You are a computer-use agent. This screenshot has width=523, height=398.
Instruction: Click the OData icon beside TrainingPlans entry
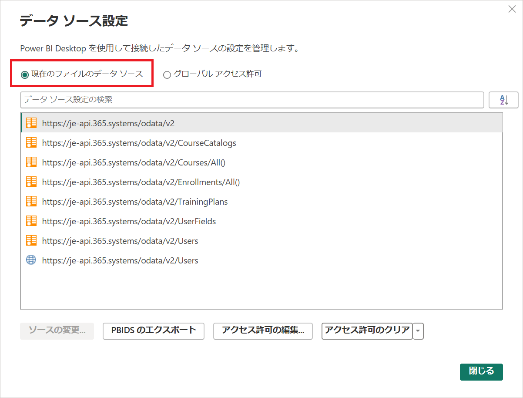[x=31, y=201]
